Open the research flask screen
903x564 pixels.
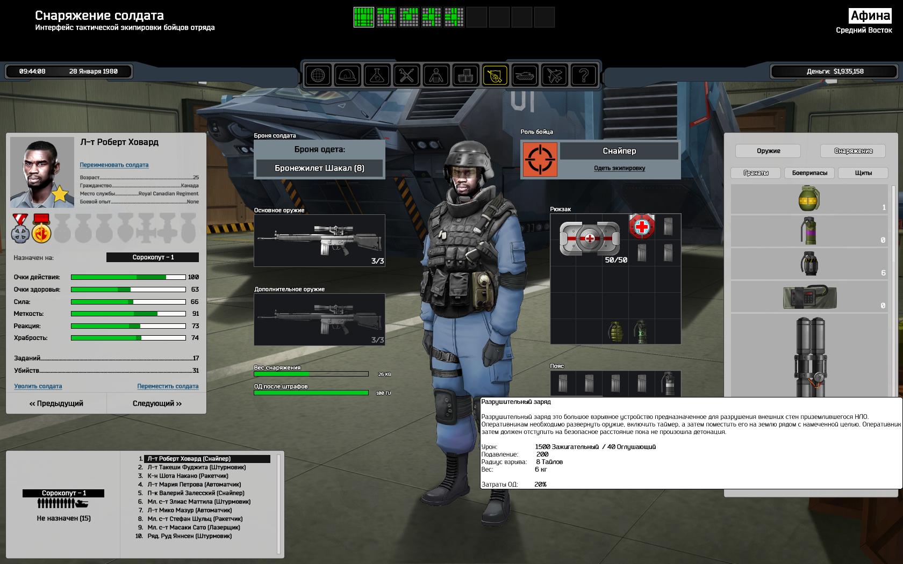pyautogui.click(x=377, y=75)
